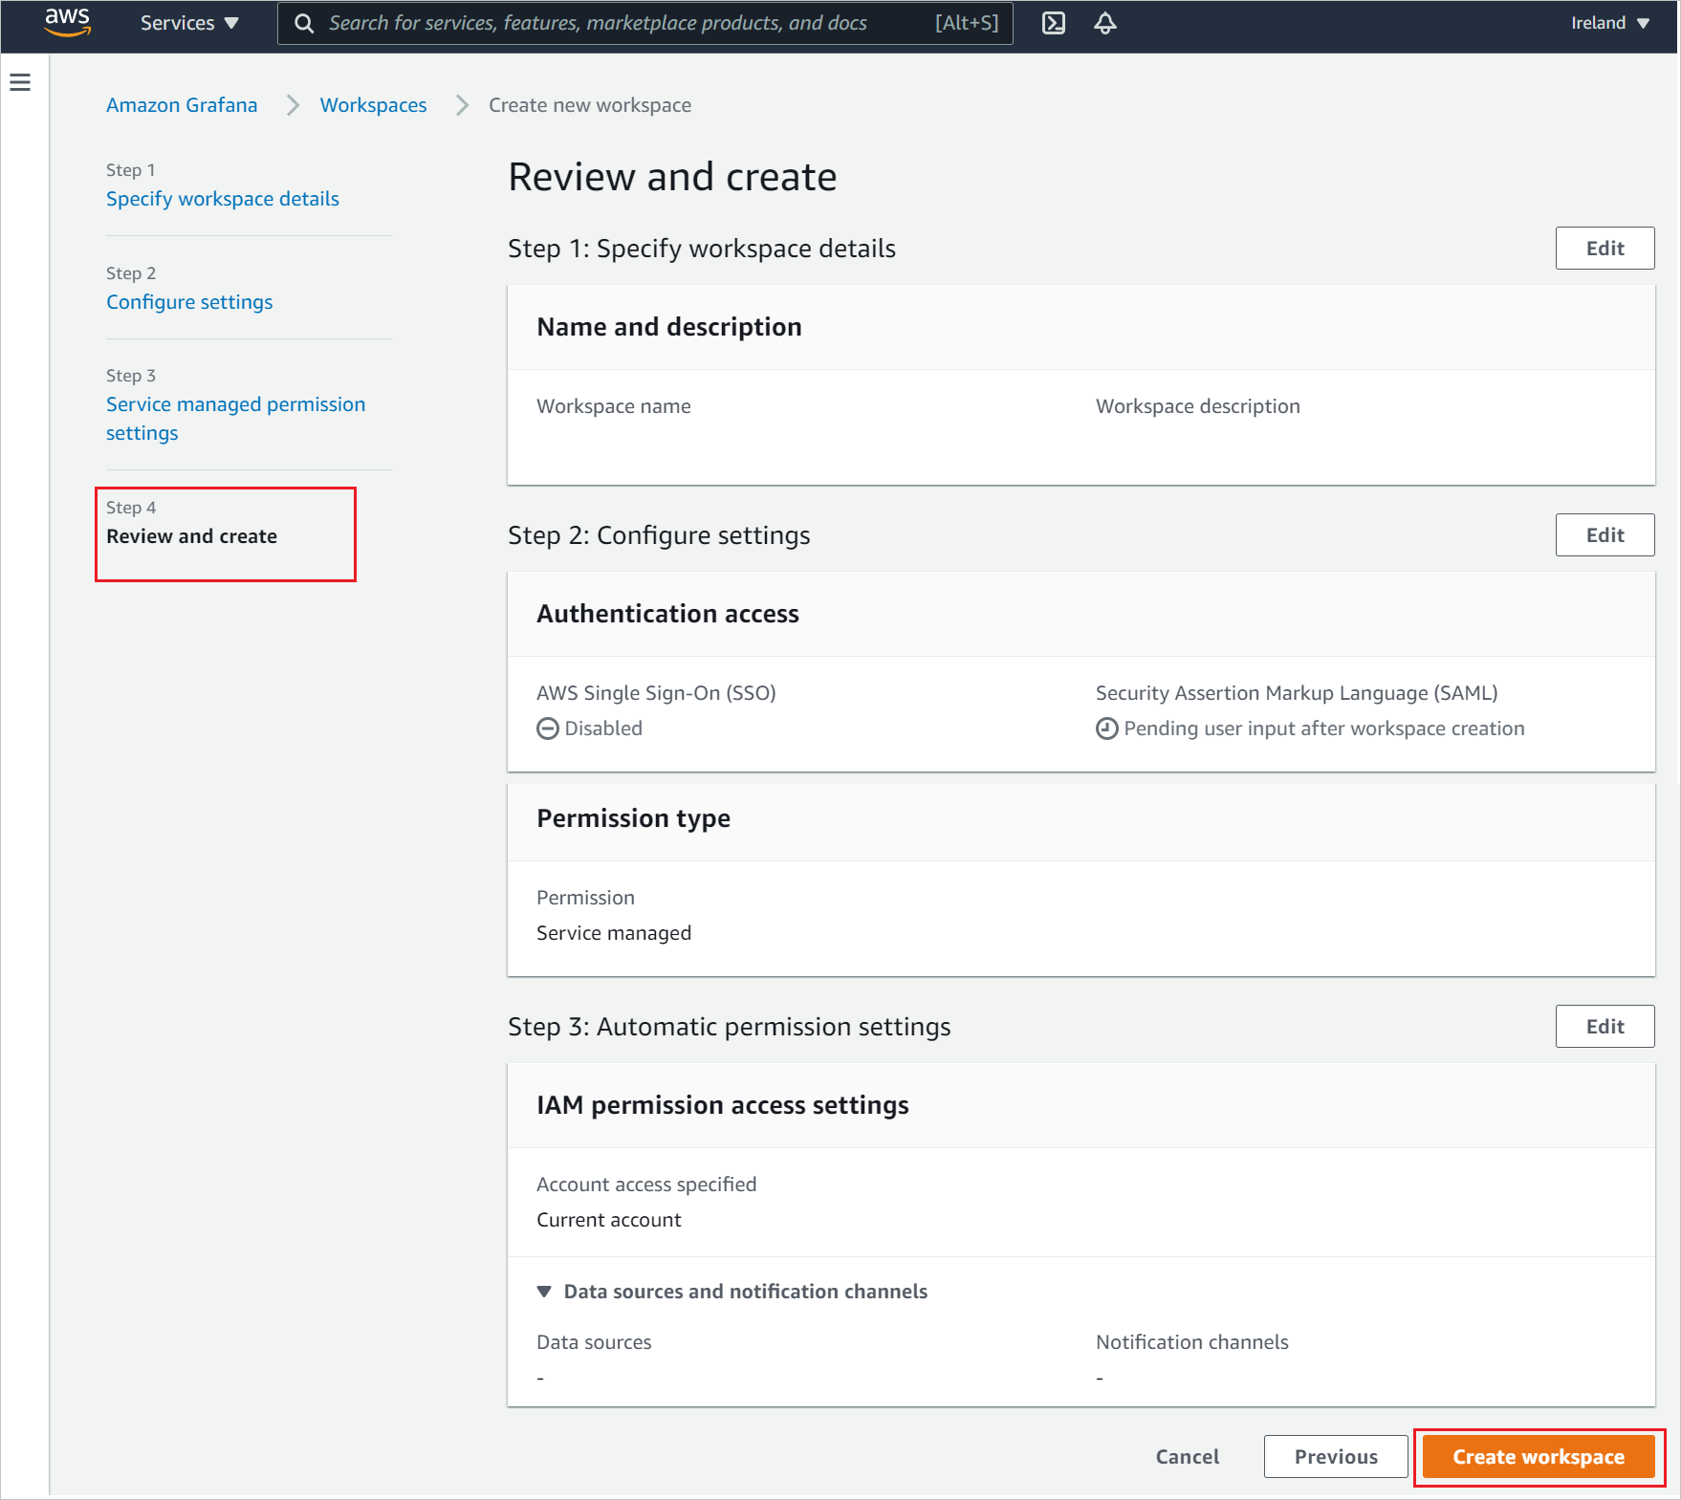Collapse Data sources and notification channels

544,1291
